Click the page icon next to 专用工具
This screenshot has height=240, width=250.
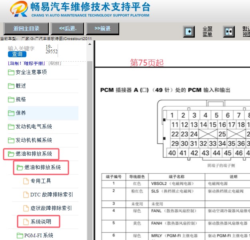pyautogui.click(x=26, y=181)
